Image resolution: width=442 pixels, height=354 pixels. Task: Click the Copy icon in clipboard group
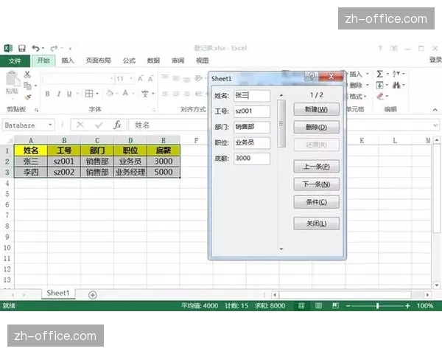[27, 86]
